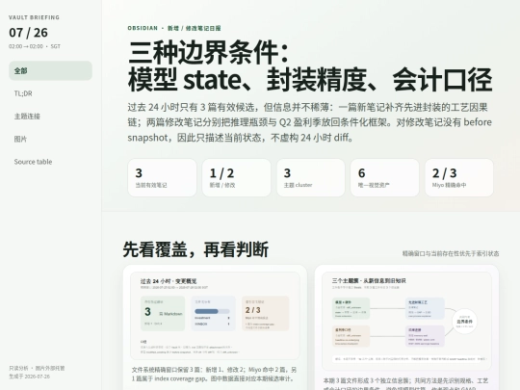Open the 三个主题簇 diagram image
520x390 pixels.
406,321
